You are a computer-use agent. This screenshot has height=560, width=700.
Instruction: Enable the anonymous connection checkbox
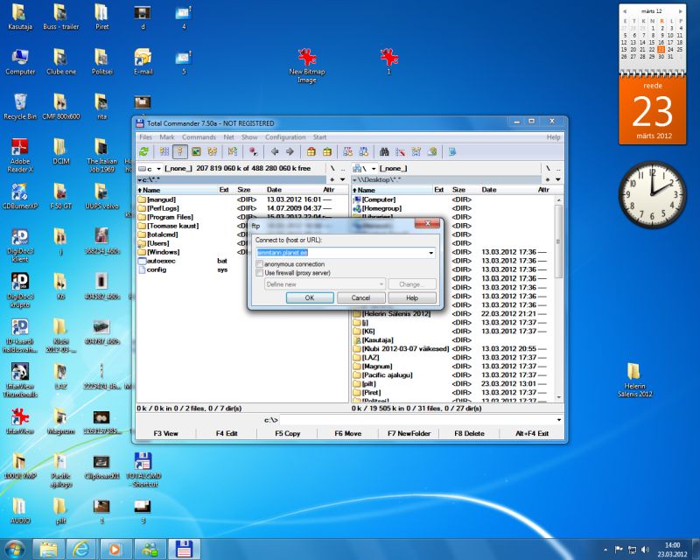point(260,264)
